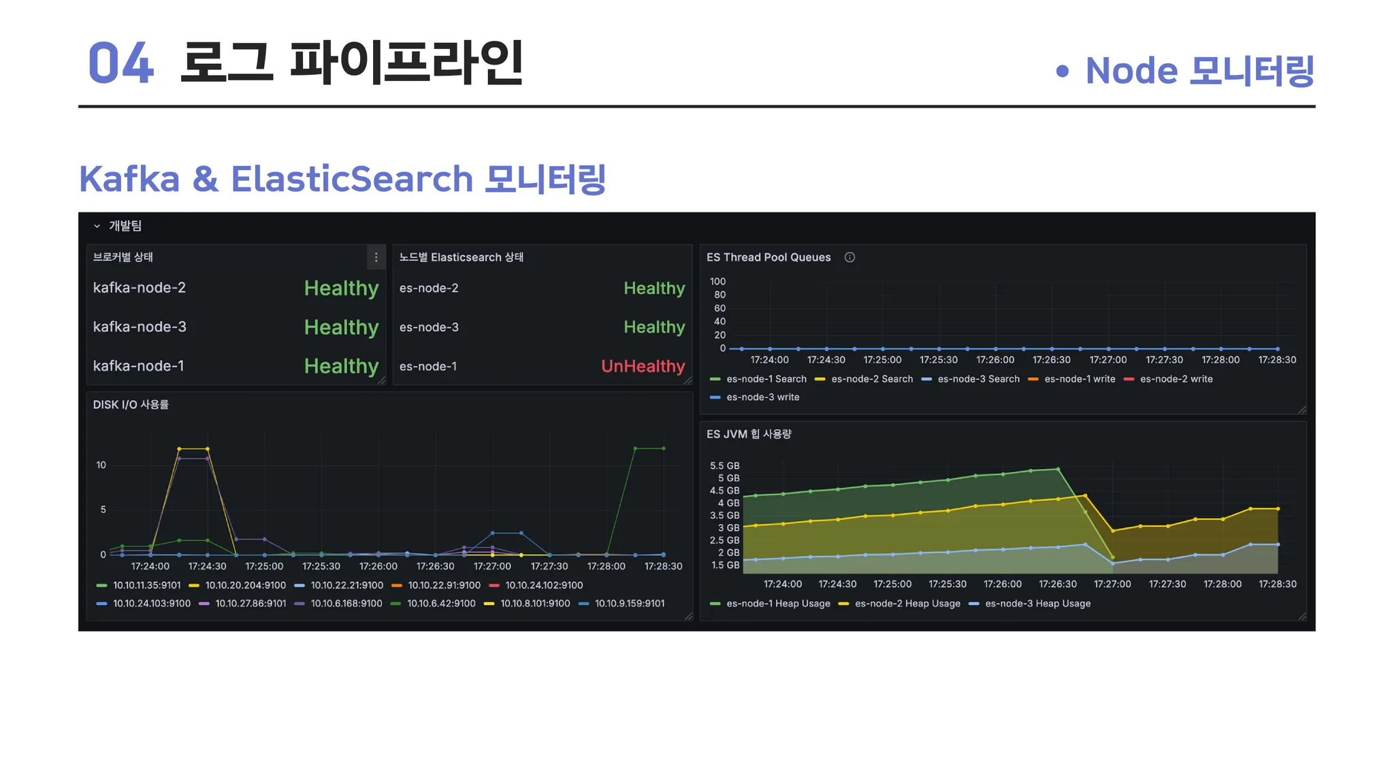
Task: Toggle es-node-1 Search legend series
Action: point(766,379)
